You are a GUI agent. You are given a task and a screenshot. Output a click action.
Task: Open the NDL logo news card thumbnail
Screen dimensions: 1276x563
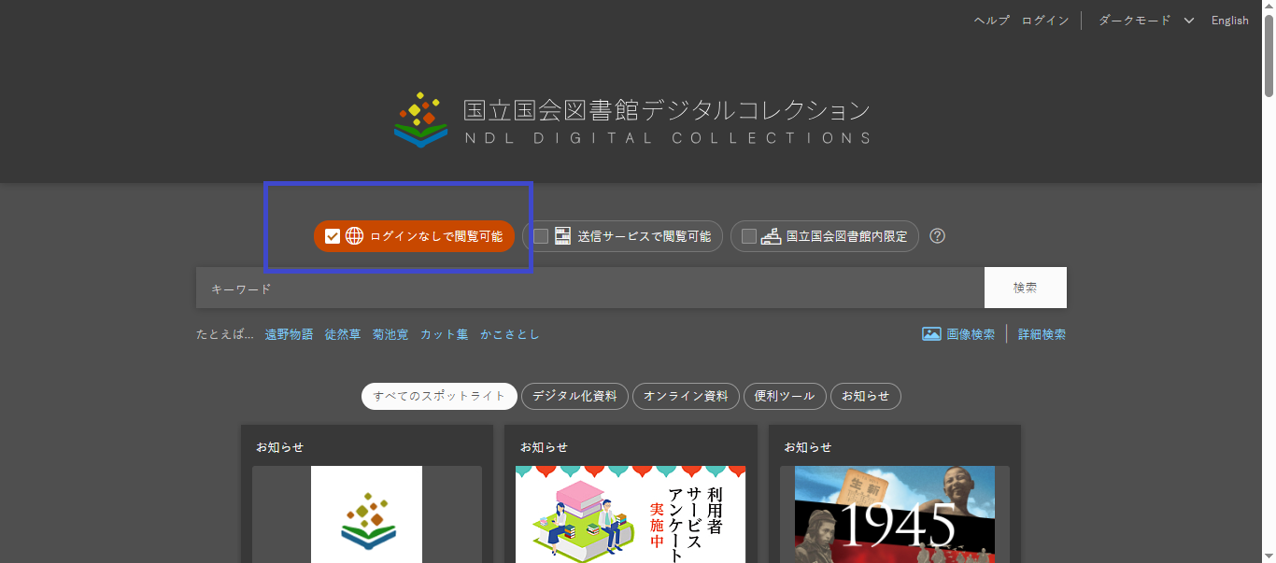coord(367,514)
